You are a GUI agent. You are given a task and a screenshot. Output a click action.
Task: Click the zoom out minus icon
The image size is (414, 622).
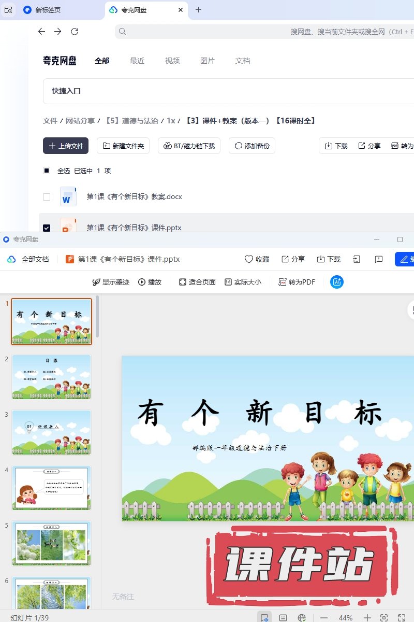(x=324, y=617)
